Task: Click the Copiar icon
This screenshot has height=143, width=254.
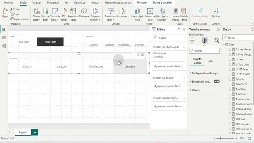Action: [11, 14]
